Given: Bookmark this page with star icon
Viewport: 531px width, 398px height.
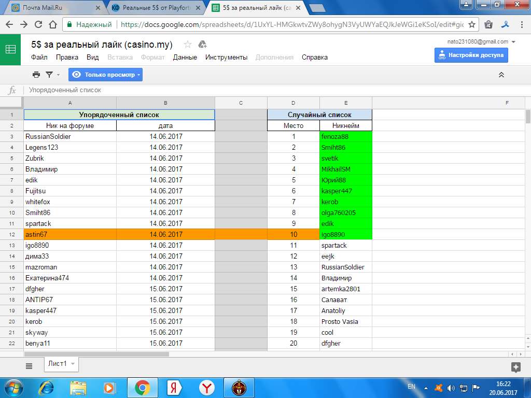Looking at the screenshot, I should point(472,24).
